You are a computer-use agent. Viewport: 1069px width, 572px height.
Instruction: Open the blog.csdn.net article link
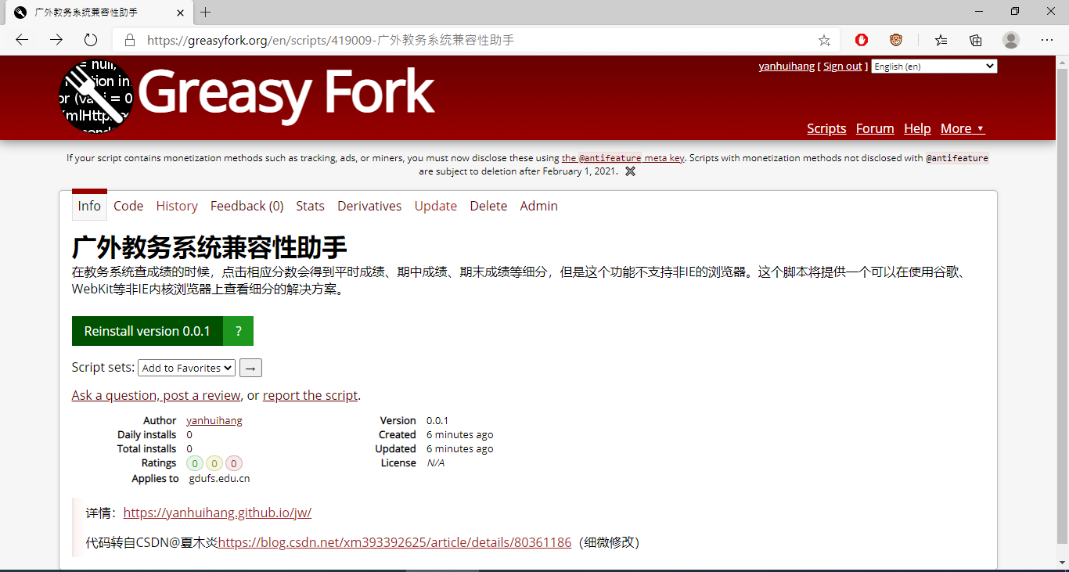(394, 542)
